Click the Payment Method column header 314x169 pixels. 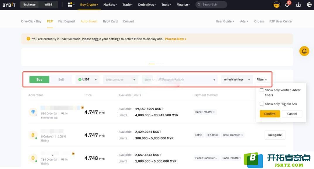205,95
